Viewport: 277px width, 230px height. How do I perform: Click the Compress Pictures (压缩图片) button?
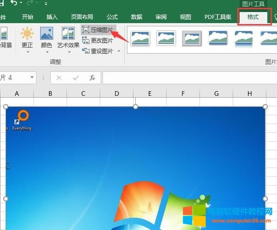pos(98,30)
